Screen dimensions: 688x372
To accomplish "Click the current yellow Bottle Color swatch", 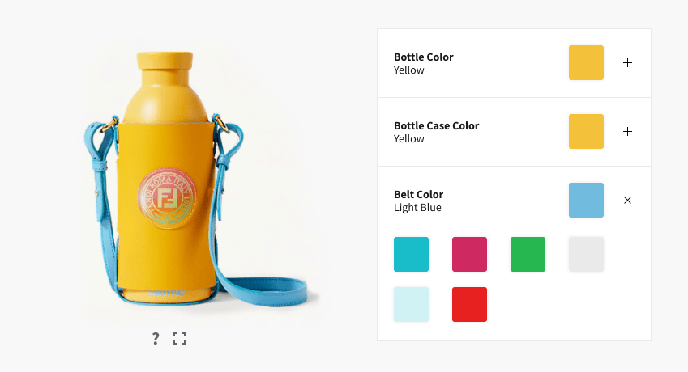I will coord(586,62).
